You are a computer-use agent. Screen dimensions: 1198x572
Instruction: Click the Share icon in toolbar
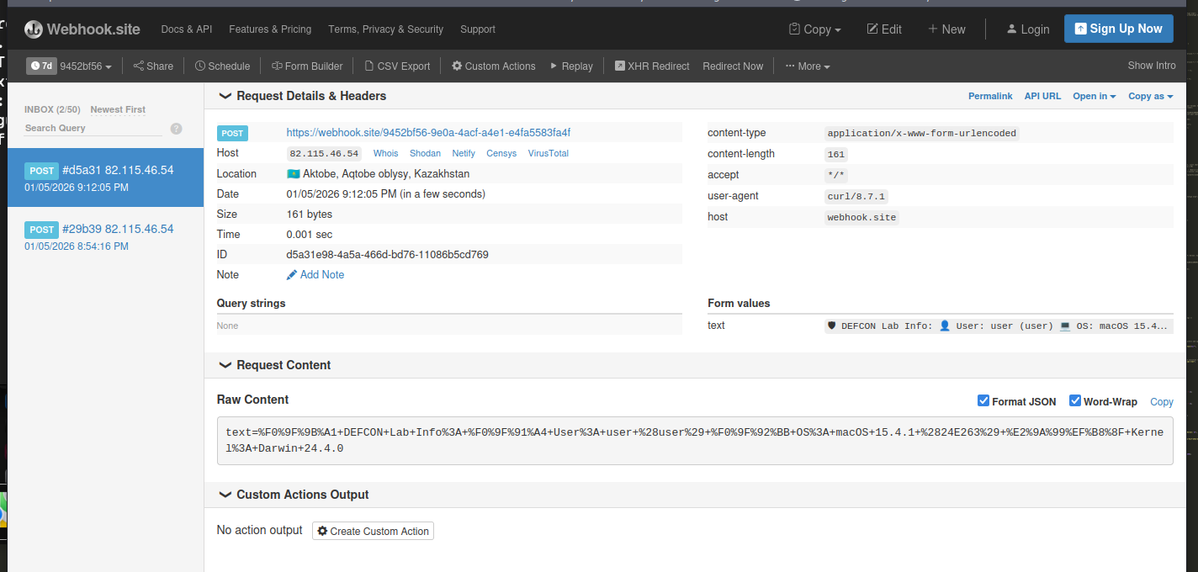(138, 66)
